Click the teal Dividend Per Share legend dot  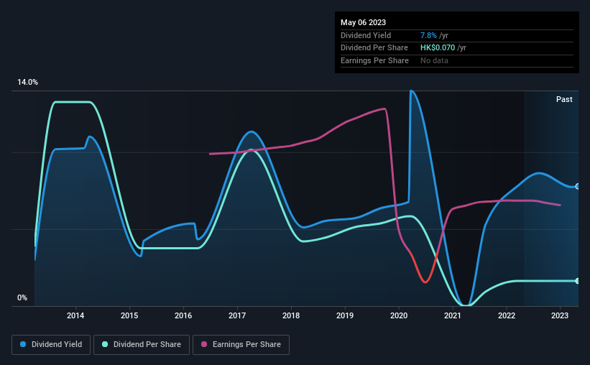pyautogui.click(x=105, y=344)
